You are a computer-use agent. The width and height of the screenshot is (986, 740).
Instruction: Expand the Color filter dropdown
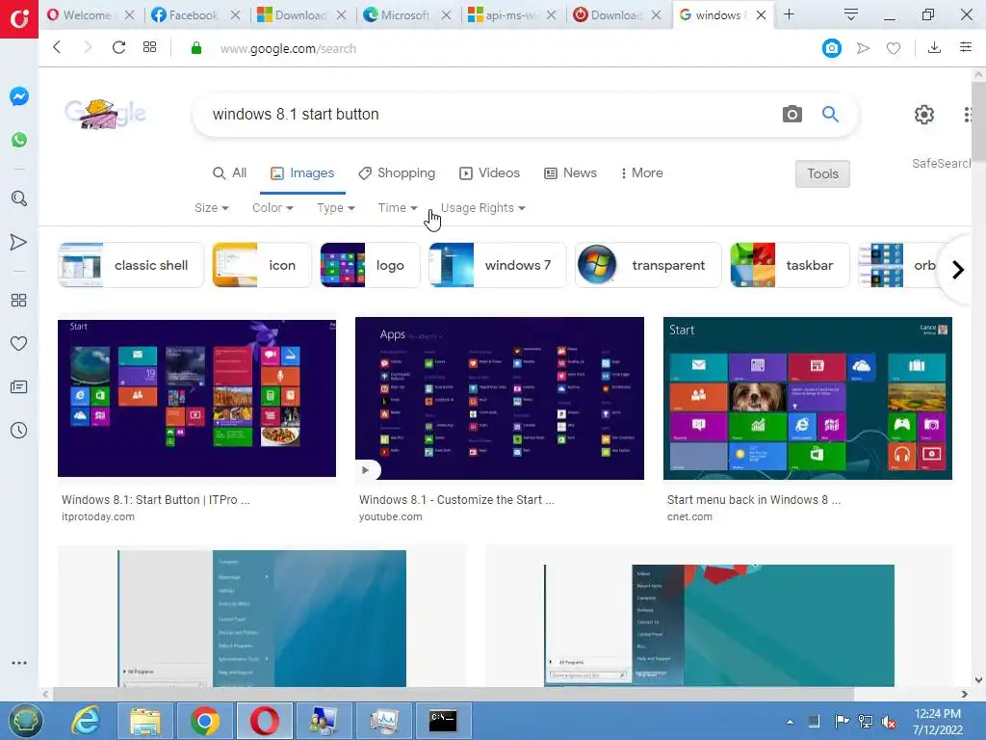click(272, 208)
